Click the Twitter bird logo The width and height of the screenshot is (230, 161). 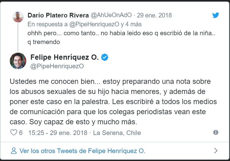tap(216, 15)
